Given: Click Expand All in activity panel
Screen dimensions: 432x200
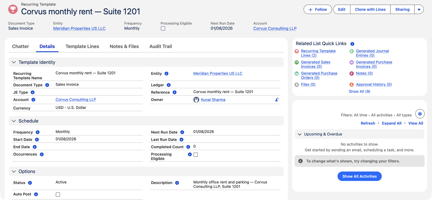Looking at the screenshot, I should tap(391, 123).
